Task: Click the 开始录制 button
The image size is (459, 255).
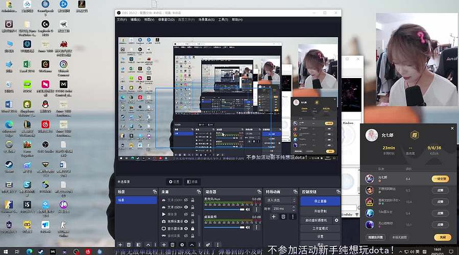Action: pyautogui.click(x=320, y=211)
